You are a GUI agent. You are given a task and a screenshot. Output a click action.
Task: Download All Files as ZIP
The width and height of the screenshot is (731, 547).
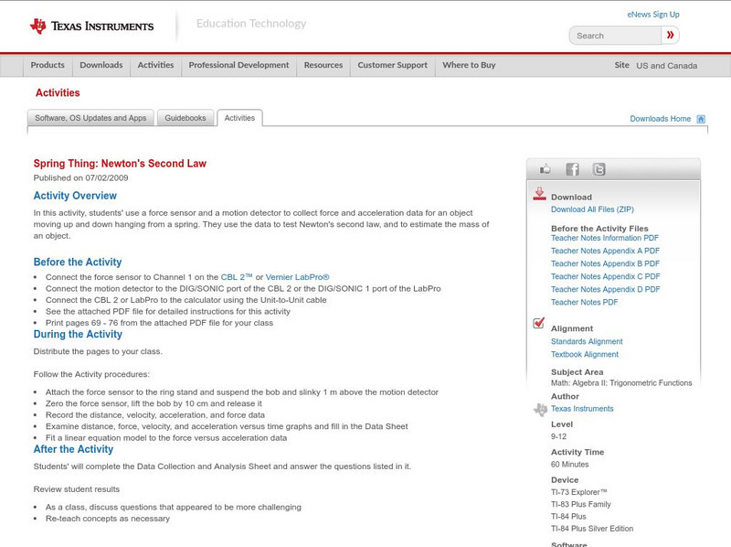(593, 209)
